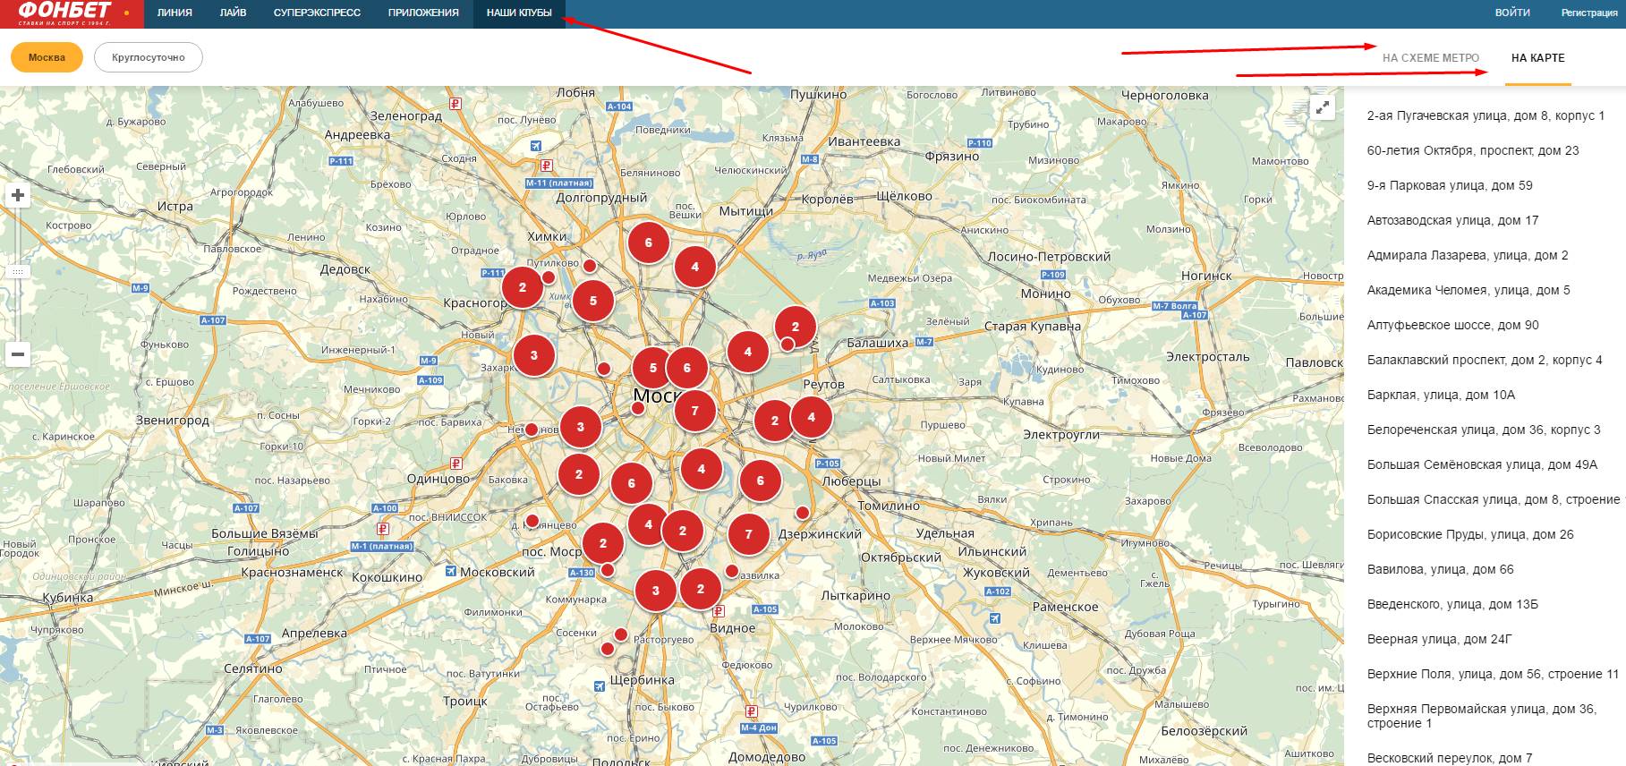Viewport: 1626px width, 766px height.
Task: Select address Большая Семёновская улица, дом 49А
Action: click(1482, 464)
